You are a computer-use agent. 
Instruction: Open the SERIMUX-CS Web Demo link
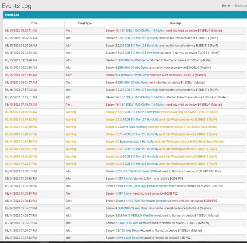tap(133, 67)
